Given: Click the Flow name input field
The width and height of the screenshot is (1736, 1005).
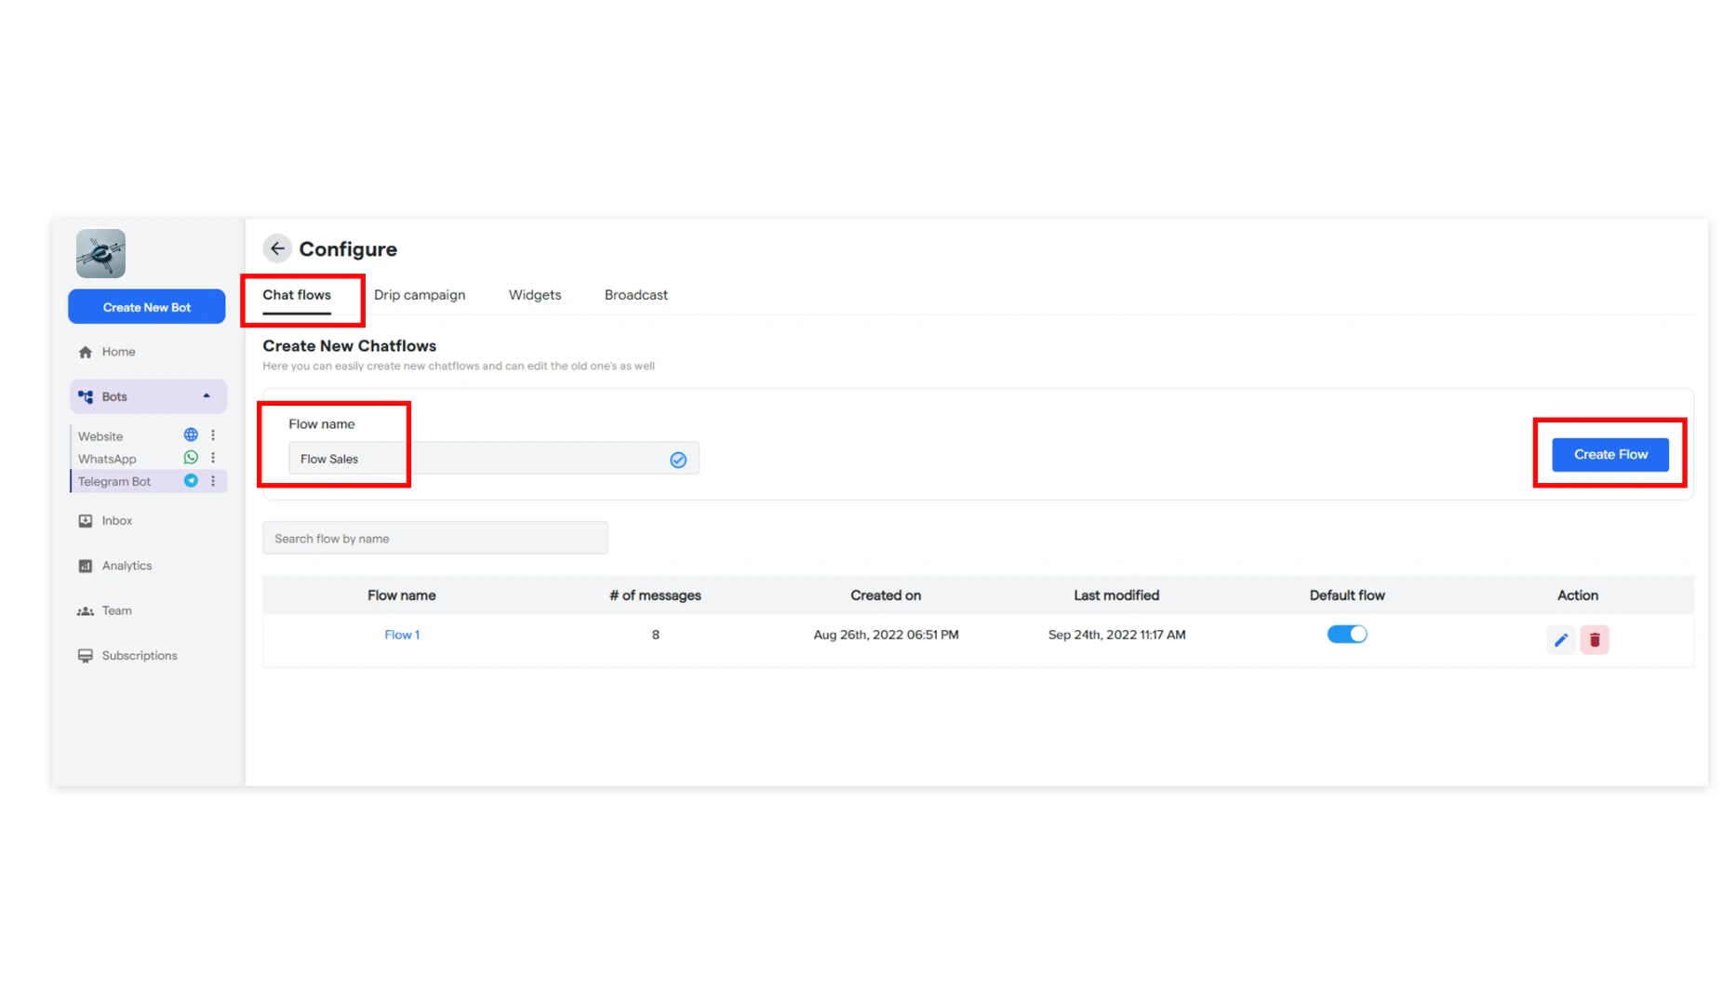Looking at the screenshot, I should pos(494,459).
